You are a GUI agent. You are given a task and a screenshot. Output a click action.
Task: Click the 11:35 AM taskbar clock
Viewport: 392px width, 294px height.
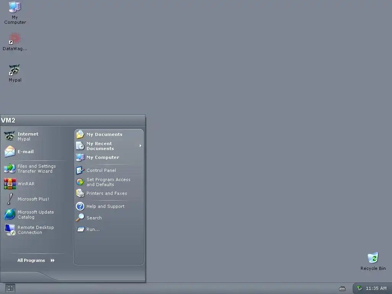(376, 288)
